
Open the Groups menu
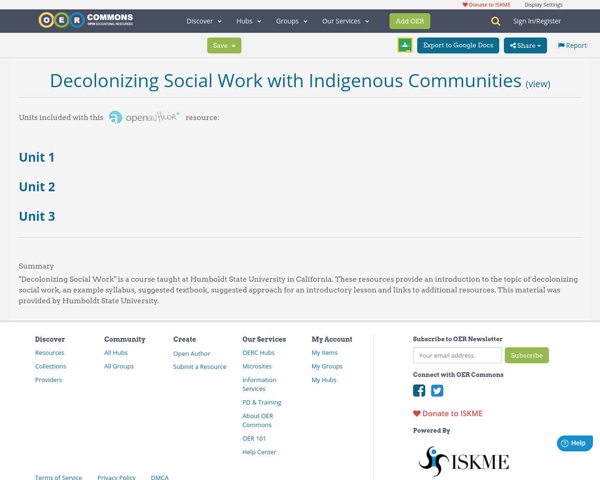[x=291, y=21]
